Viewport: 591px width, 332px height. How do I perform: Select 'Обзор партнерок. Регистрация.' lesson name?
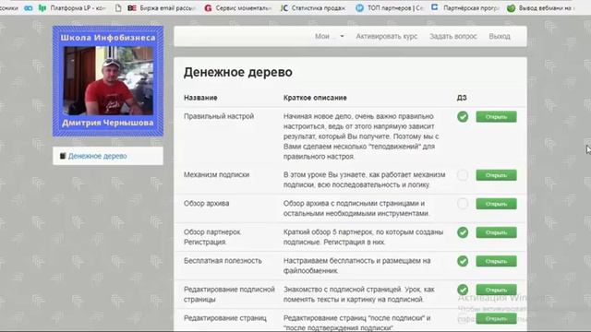click(x=212, y=237)
